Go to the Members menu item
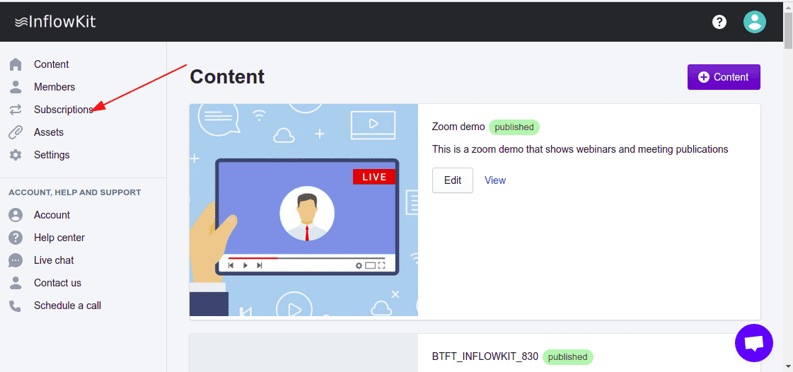The height and width of the screenshot is (372, 793). point(54,87)
